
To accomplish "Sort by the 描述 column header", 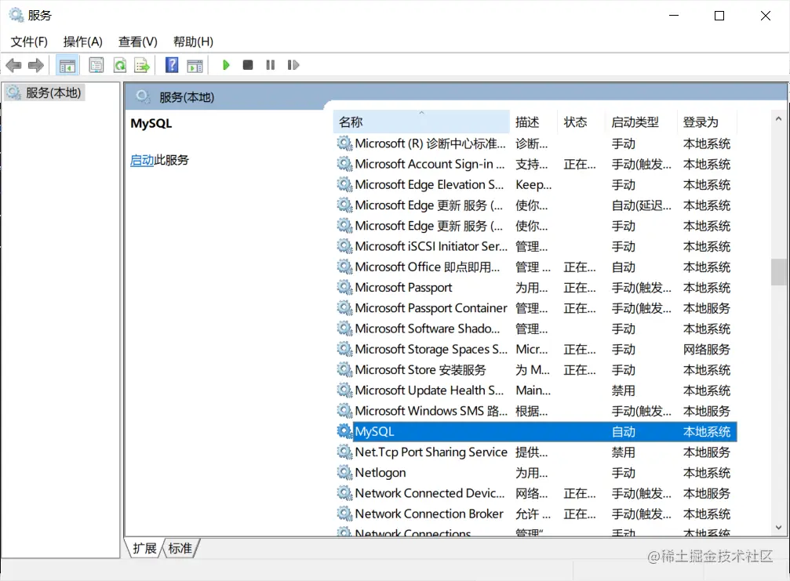I will [533, 122].
